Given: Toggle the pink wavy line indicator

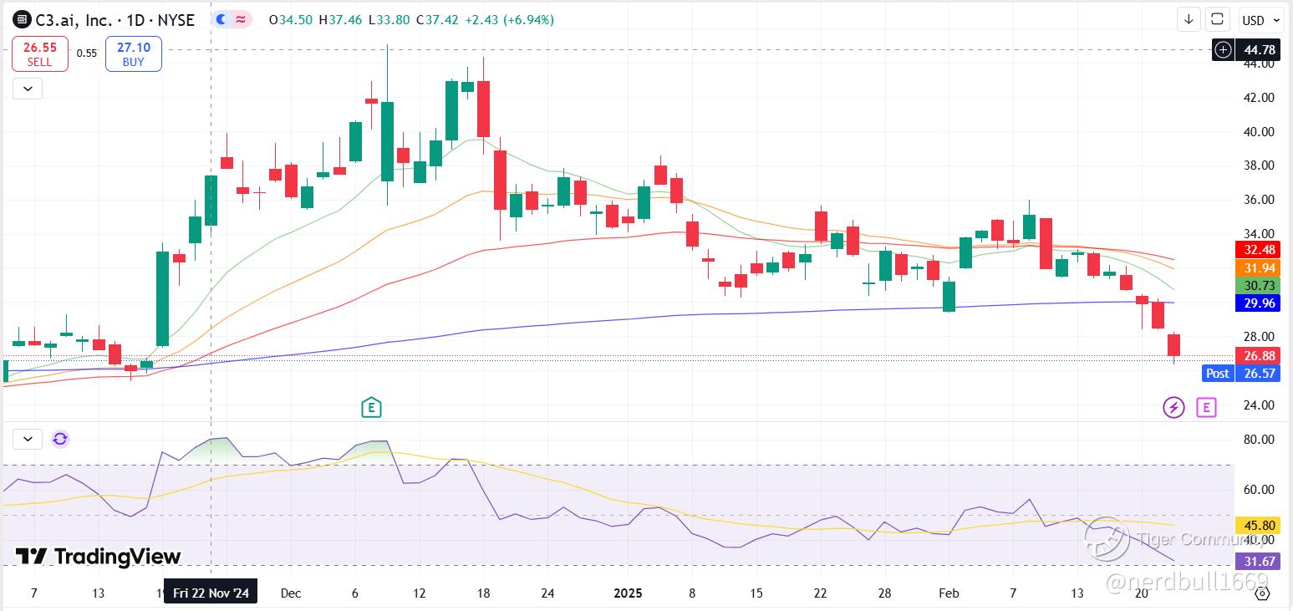Looking at the screenshot, I should pos(242,19).
